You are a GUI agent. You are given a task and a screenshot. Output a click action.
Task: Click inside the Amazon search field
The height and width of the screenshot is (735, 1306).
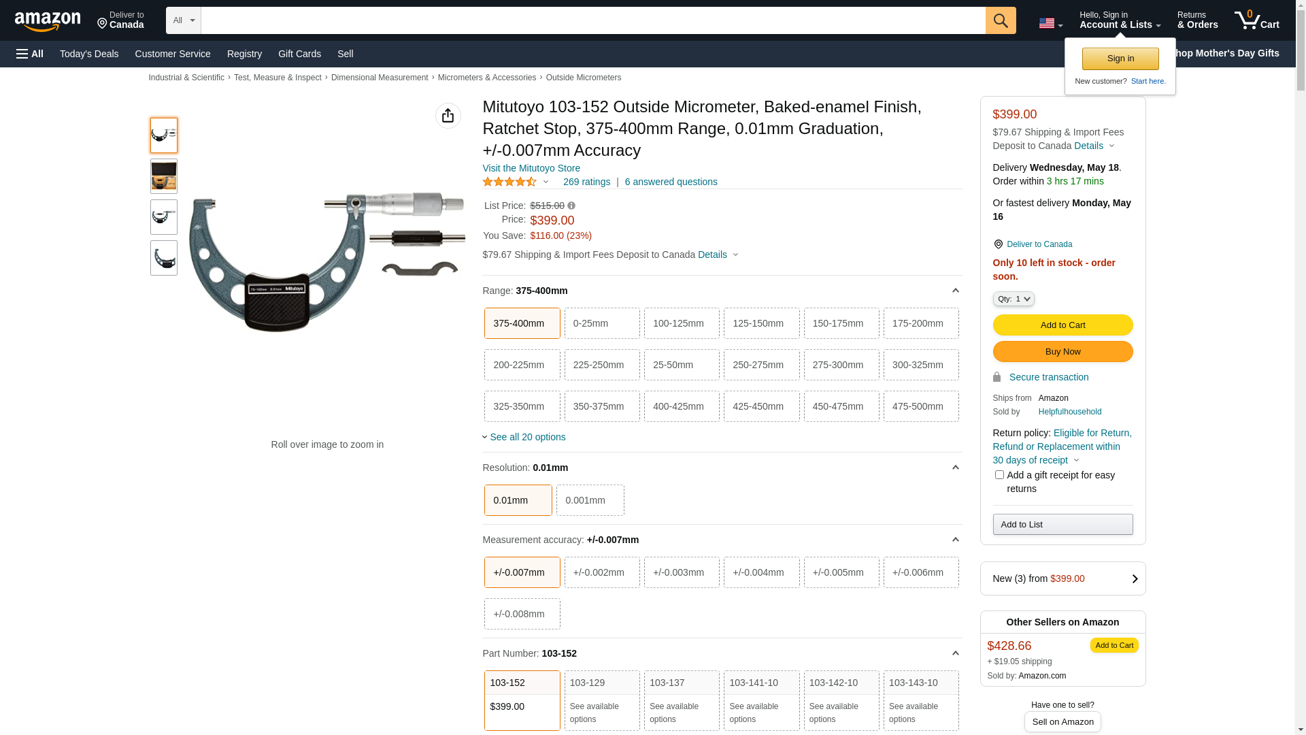click(592, 20)
